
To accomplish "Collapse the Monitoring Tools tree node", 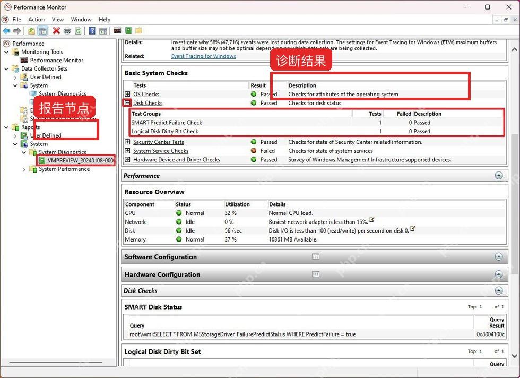I will click(x=6, y=52).
